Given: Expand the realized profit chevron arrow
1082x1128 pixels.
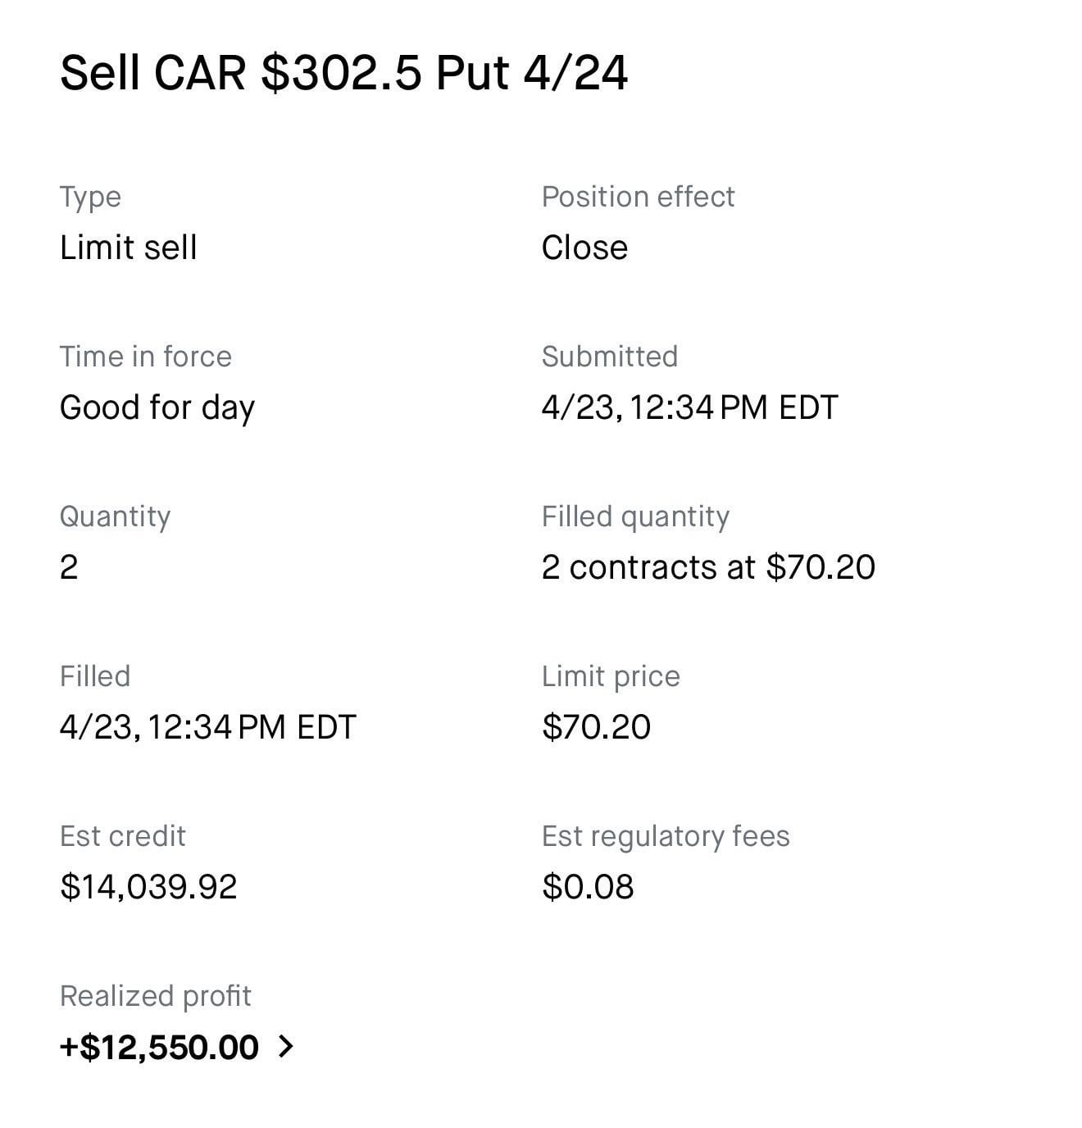Looking at the screenshot, I should [285, 1047].
